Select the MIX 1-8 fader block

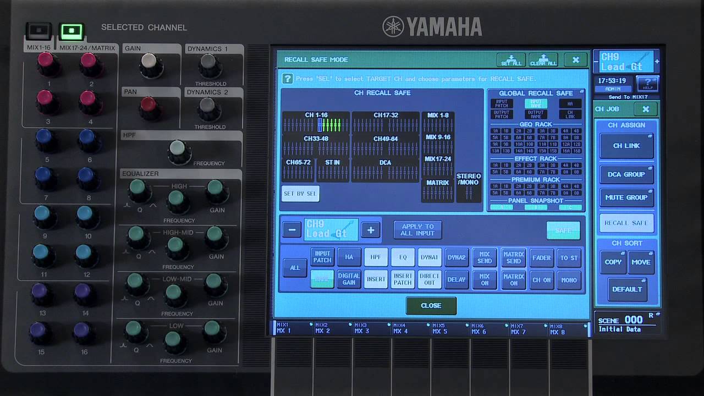[x=438, y=122]
